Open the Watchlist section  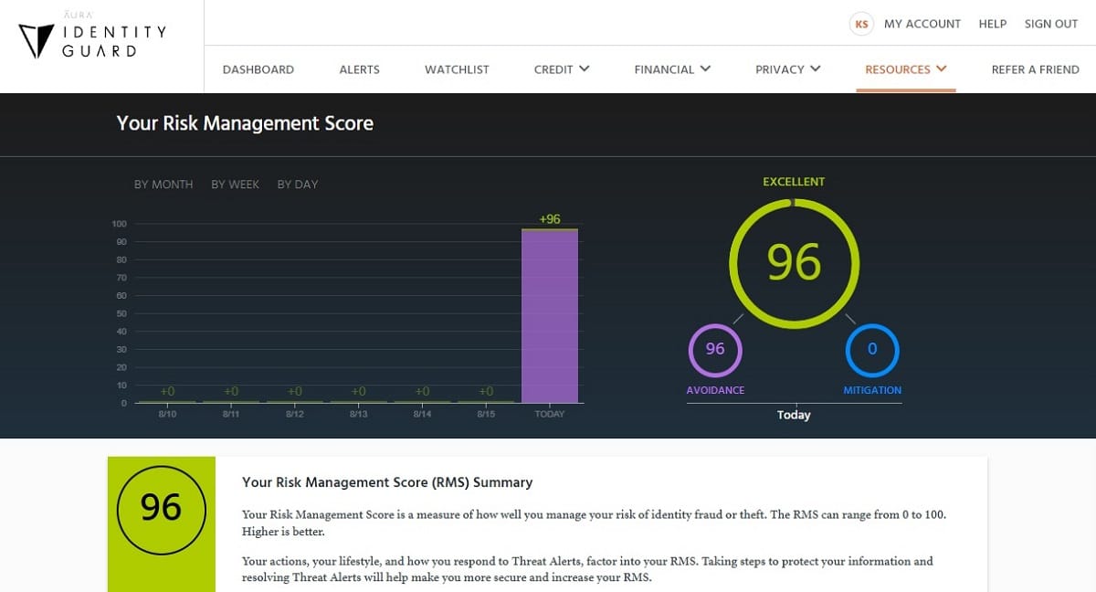pos(457,69)
